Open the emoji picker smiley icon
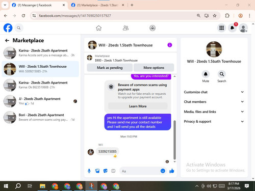 click(163, 171)
